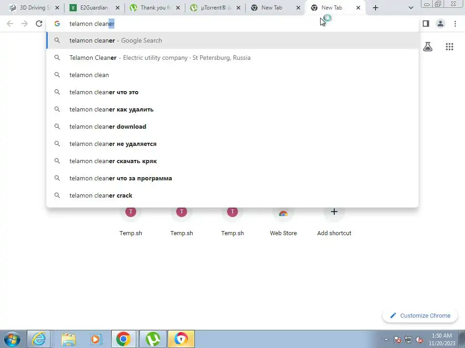Open the Chrome profile avatar
This screenshot has width=465, height=348.
440,24
